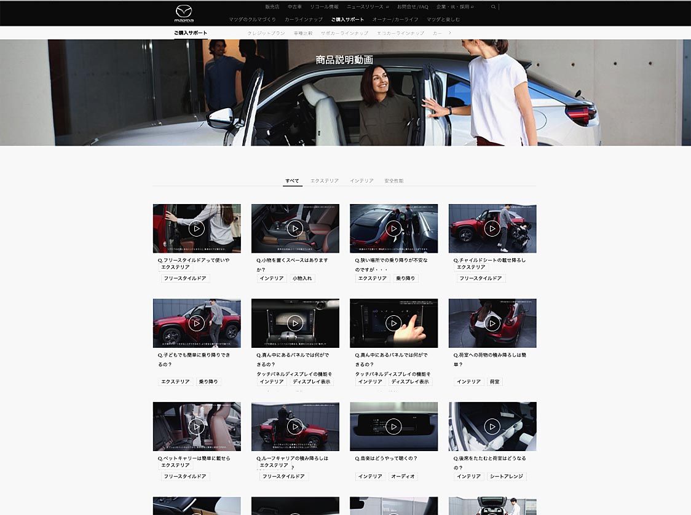Open the オーナー/カーライフ menu item

click(395, 20)
